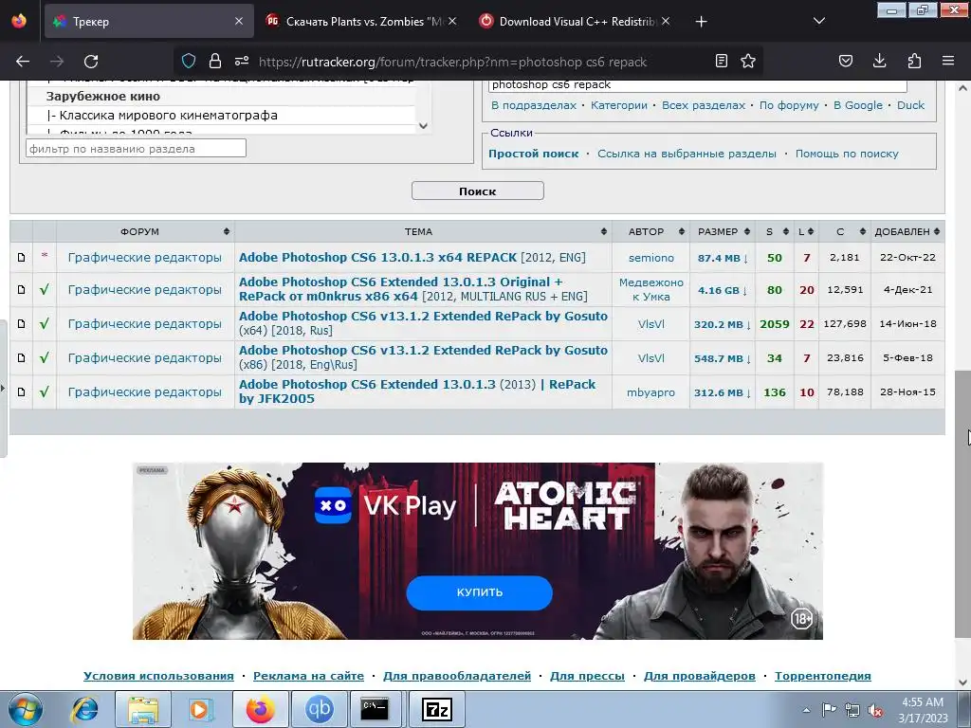The height and width of the screenshot is (728, 971).
Task: Go back with the browser back arrow
Action: [23, 62]
